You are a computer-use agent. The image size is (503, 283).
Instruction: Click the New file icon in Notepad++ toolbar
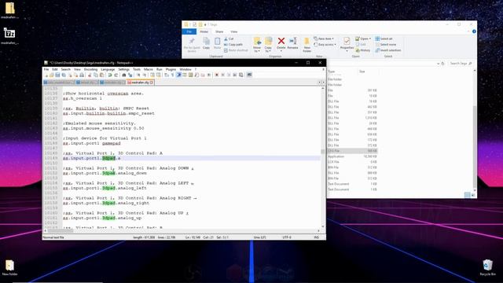46,75
